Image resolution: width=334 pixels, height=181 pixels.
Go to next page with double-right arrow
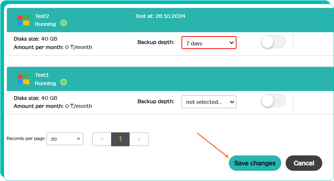coord(139,139)
